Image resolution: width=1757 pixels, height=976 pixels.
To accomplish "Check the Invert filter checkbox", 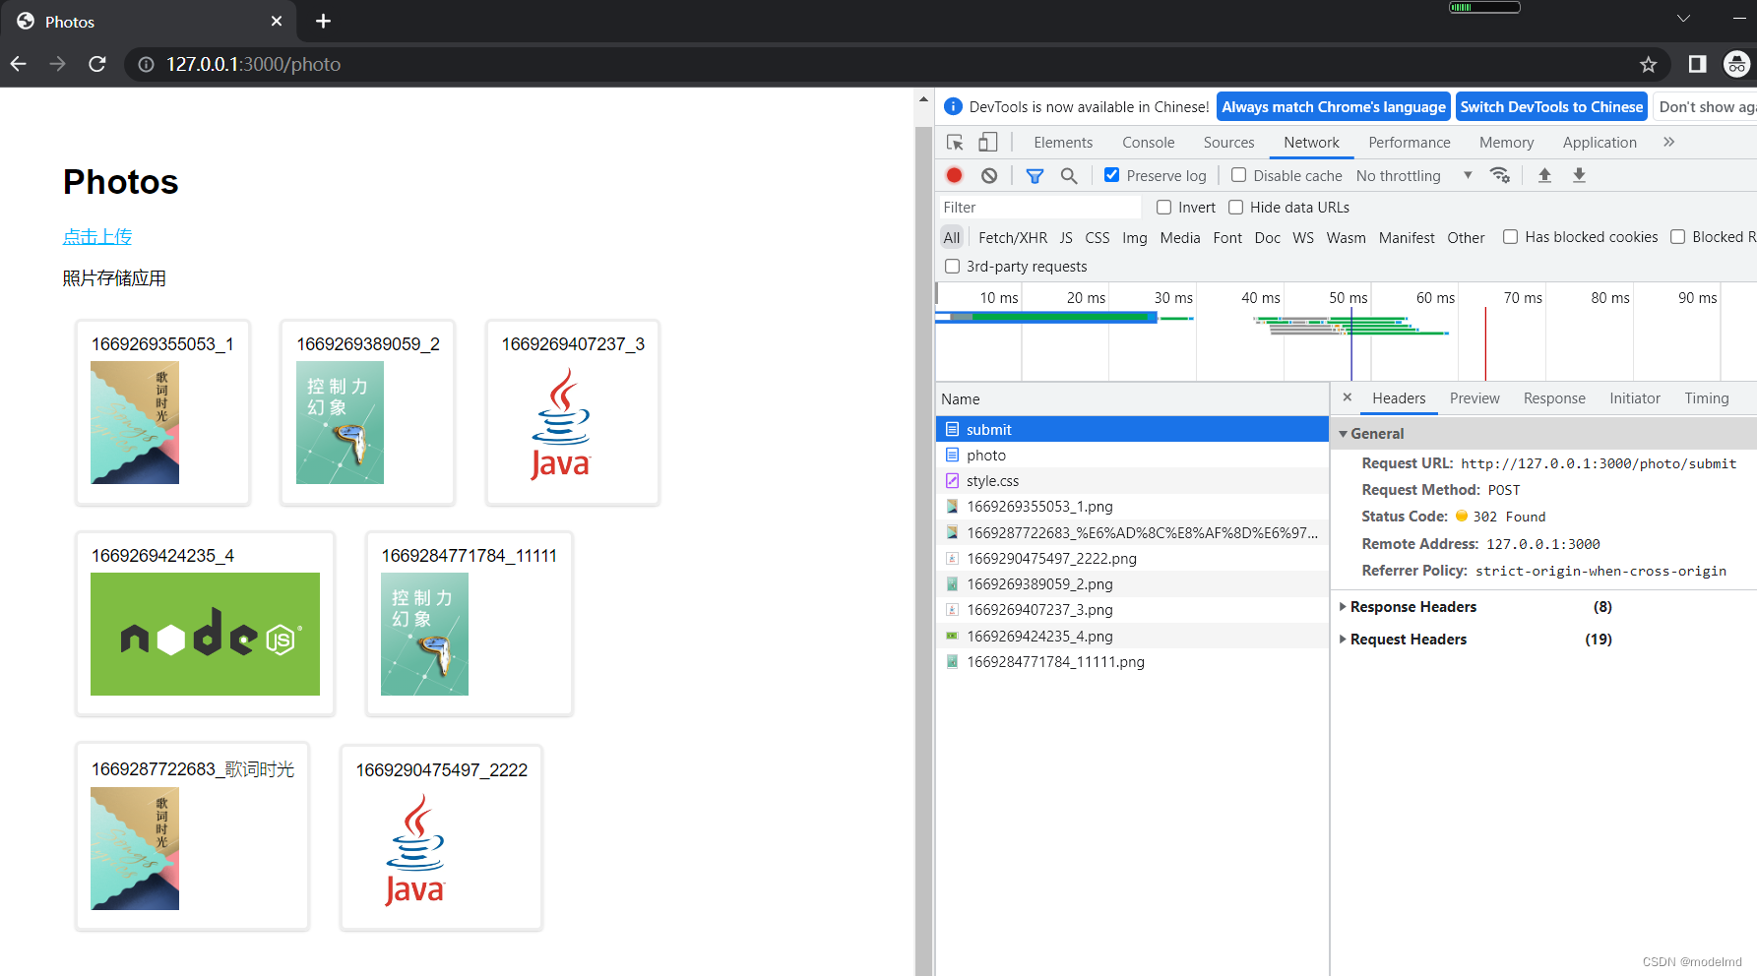I will (x=1163, y=208).
